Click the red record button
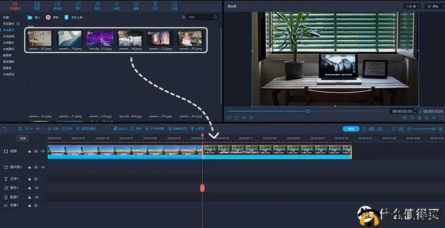Screen dimensions: 445x228 click(x=48, y=17)
